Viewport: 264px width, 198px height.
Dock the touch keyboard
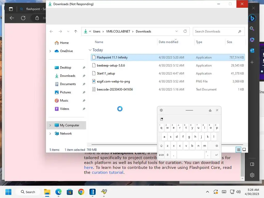tap(210, 110)
